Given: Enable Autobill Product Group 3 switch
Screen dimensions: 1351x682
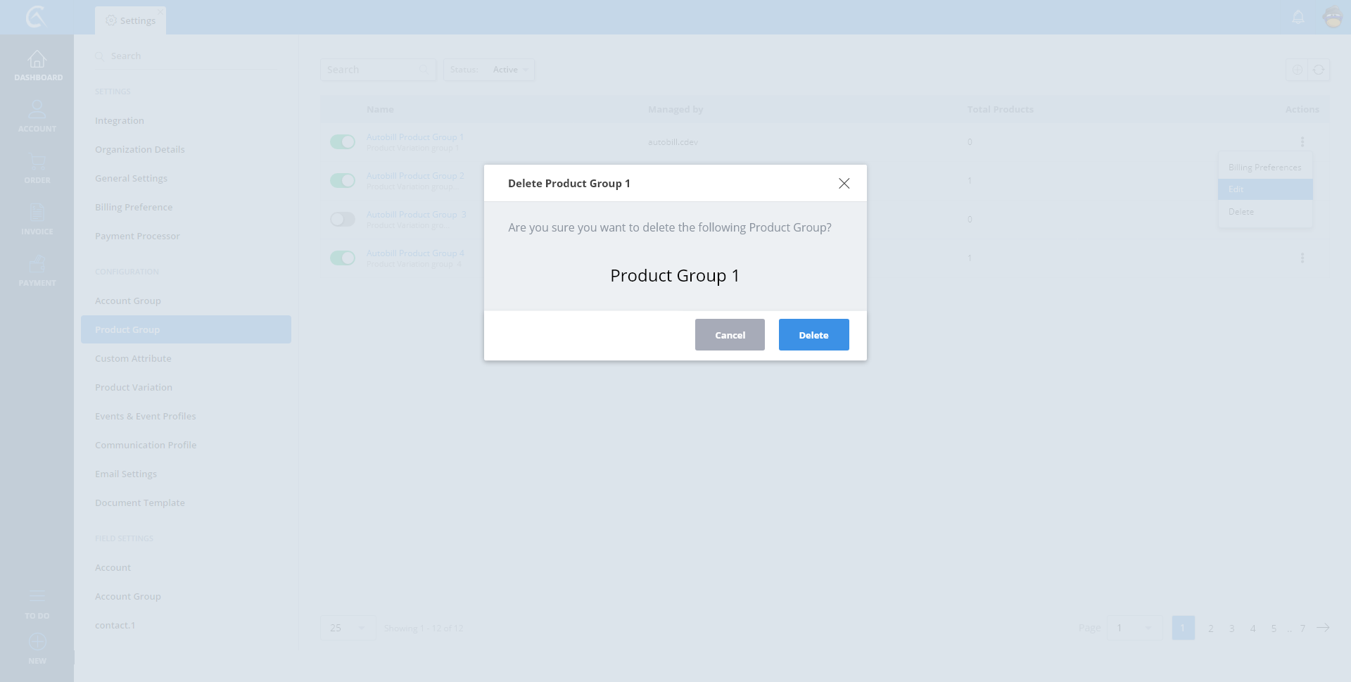Looking at the screenshot, I should 343,220.
